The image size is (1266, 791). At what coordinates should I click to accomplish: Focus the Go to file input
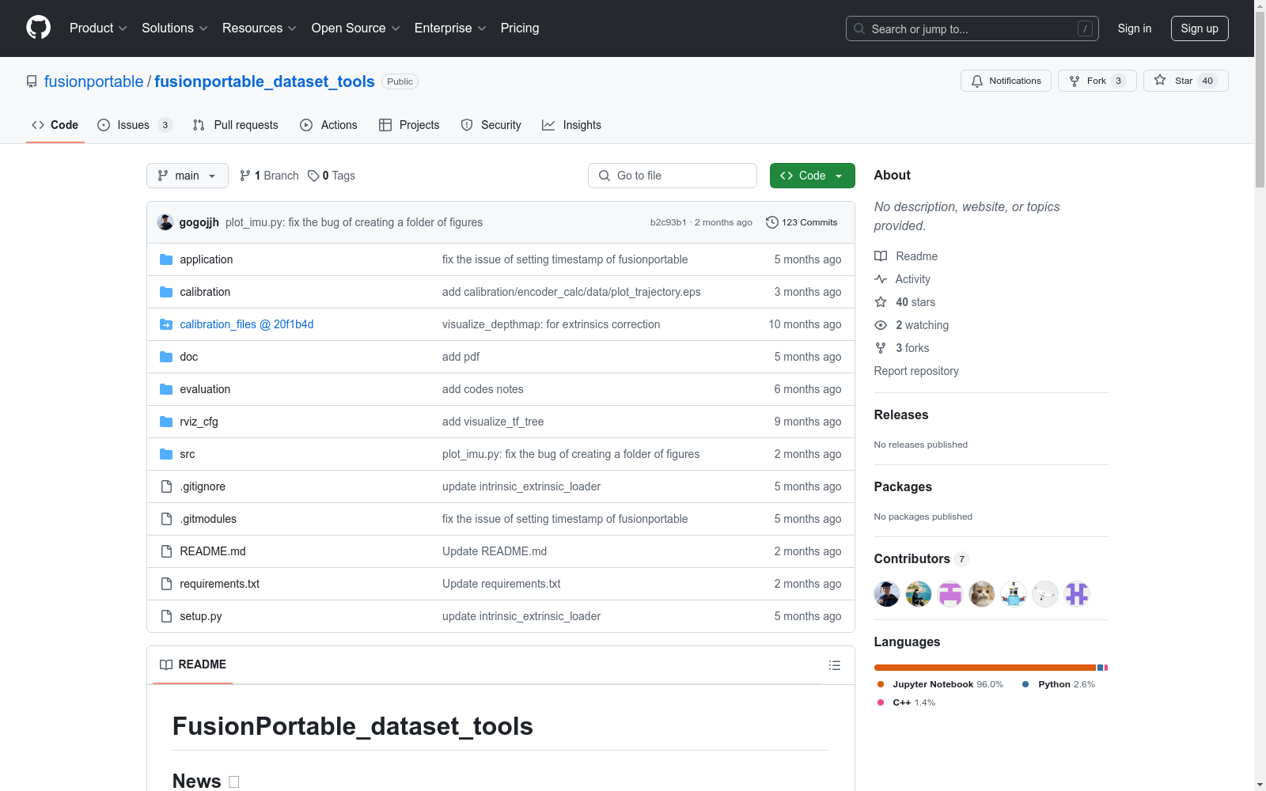click(673, 176)
